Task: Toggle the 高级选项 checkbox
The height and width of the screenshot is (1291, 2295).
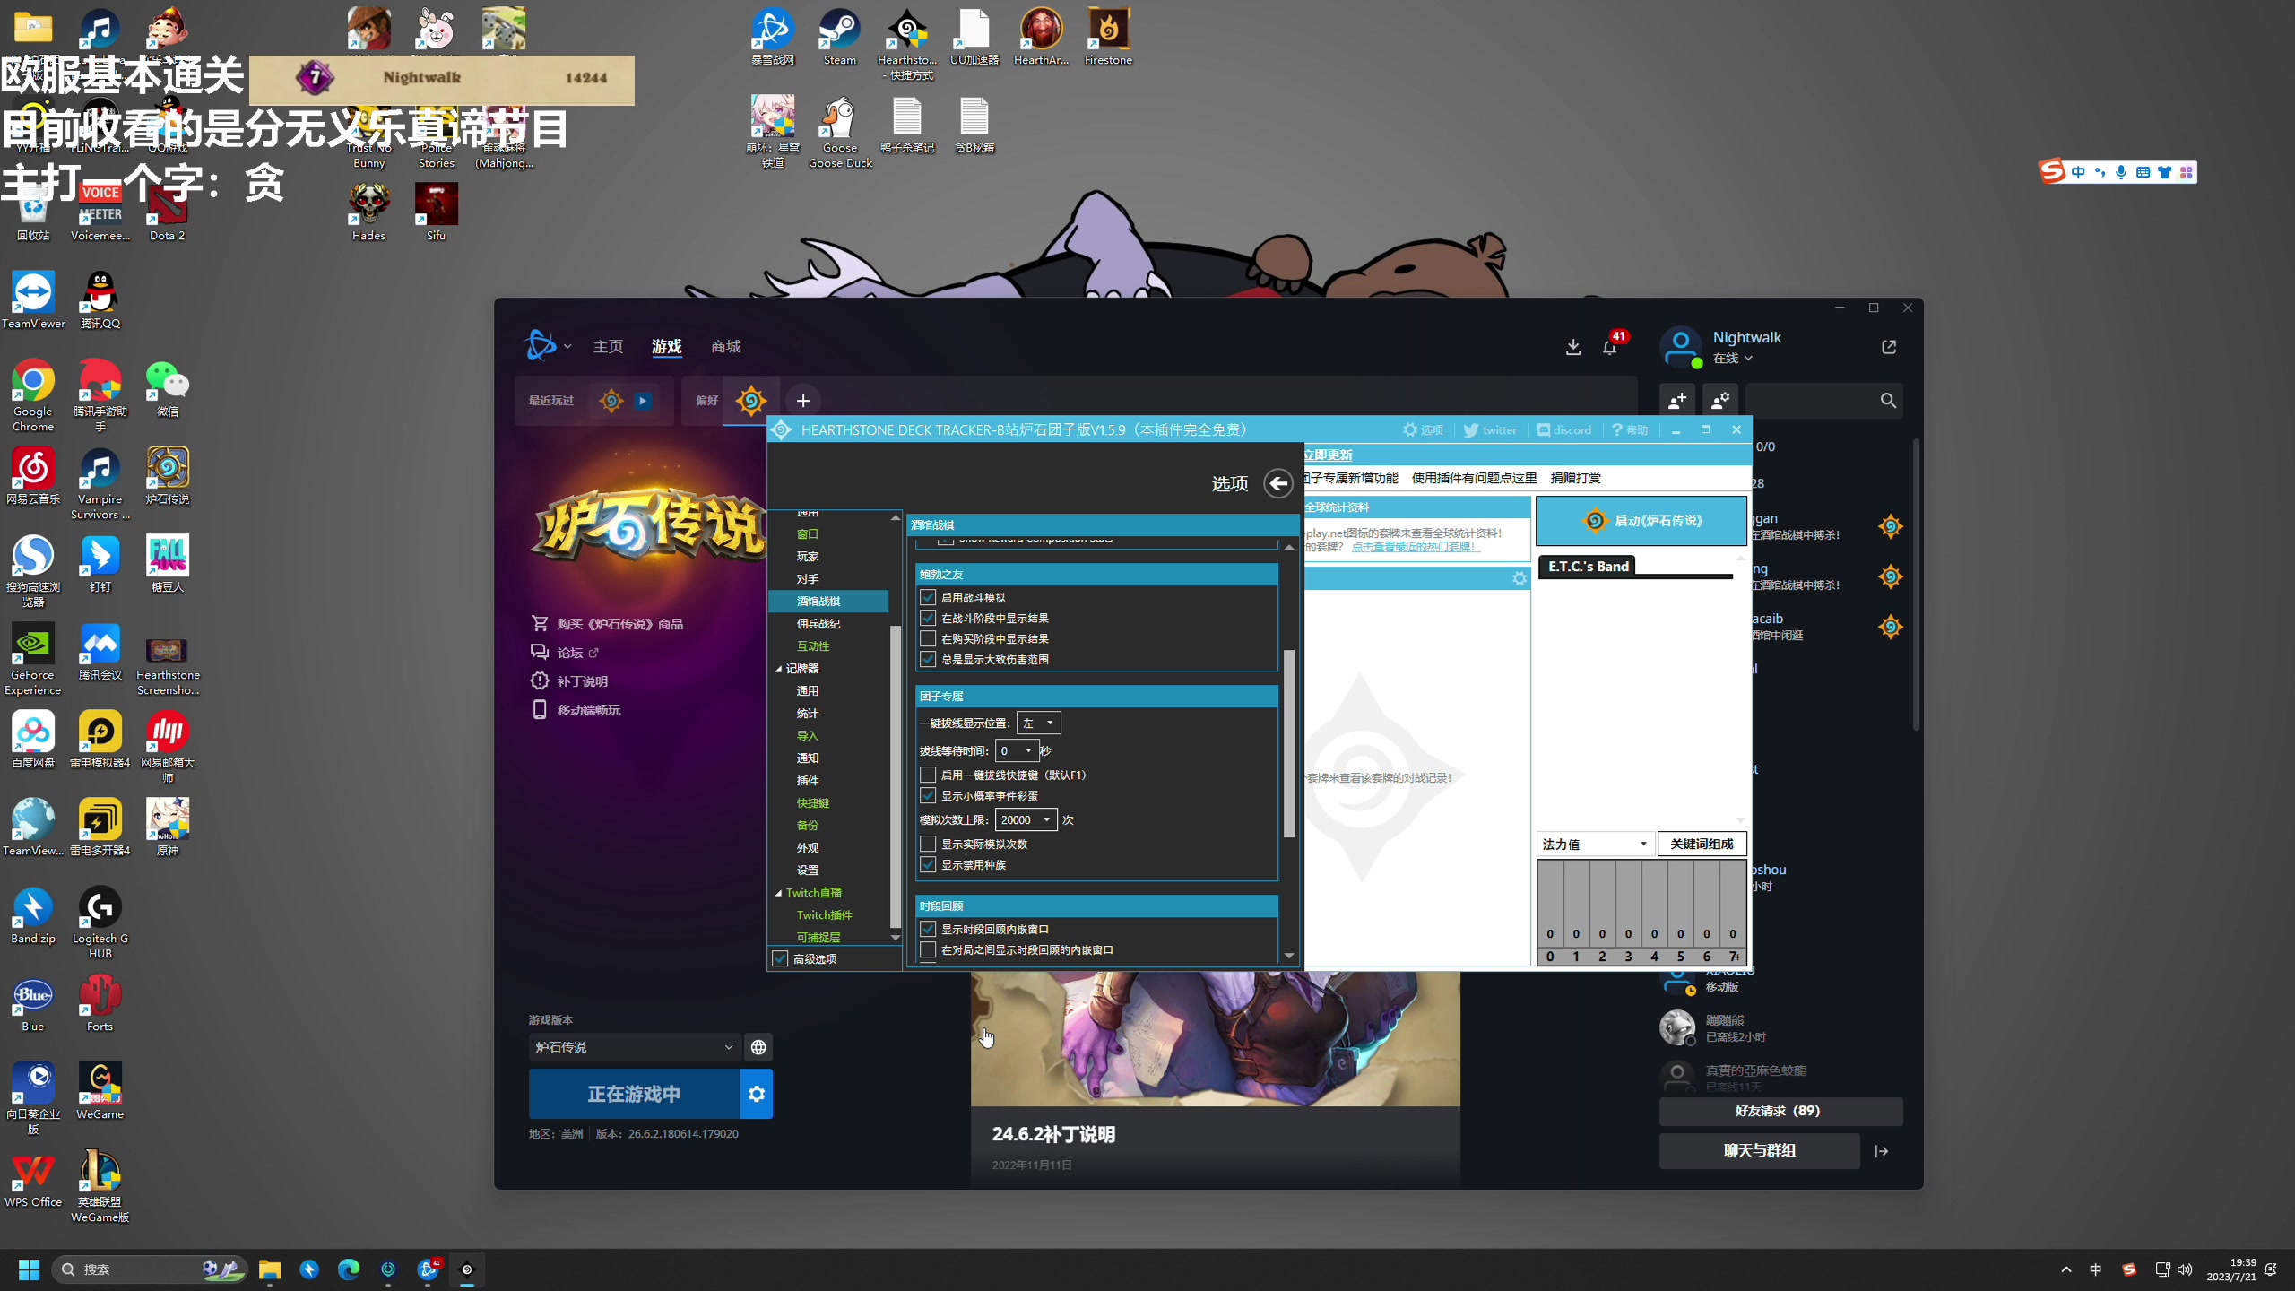Action: coord(780,958)
